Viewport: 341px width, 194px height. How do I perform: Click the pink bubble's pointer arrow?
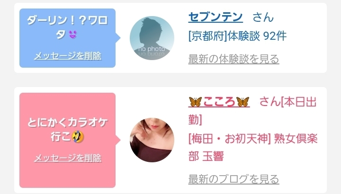pos(118,140)
